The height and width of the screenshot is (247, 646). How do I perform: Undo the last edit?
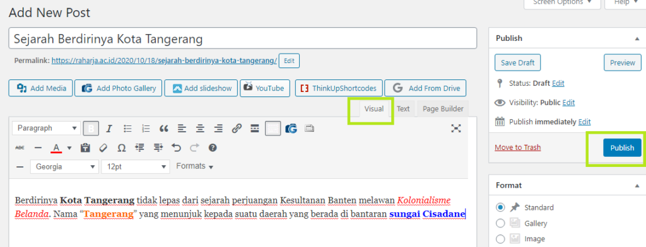click(x=176, y=147)
